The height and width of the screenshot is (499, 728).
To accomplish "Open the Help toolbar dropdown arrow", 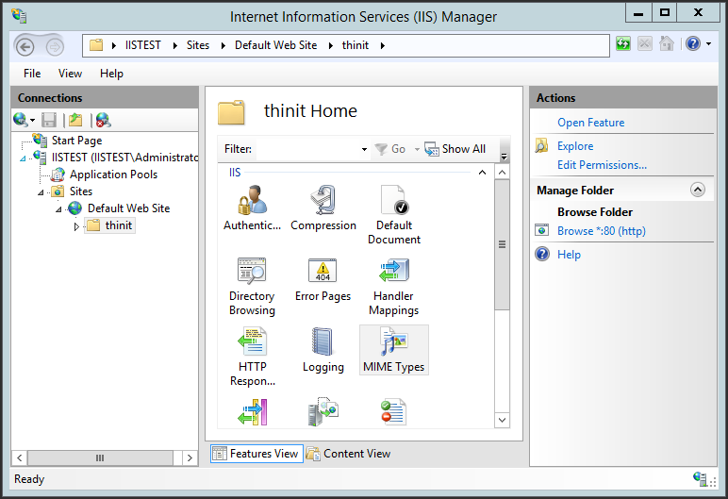I will [708, 44].
